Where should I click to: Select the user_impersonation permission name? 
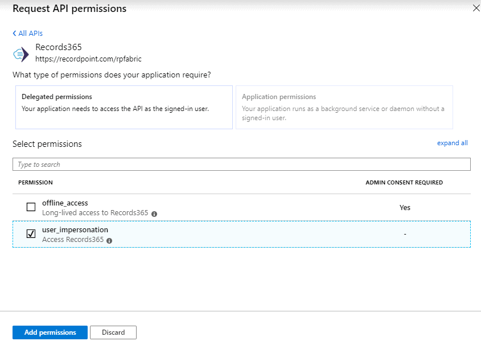[x=75, y=230]
